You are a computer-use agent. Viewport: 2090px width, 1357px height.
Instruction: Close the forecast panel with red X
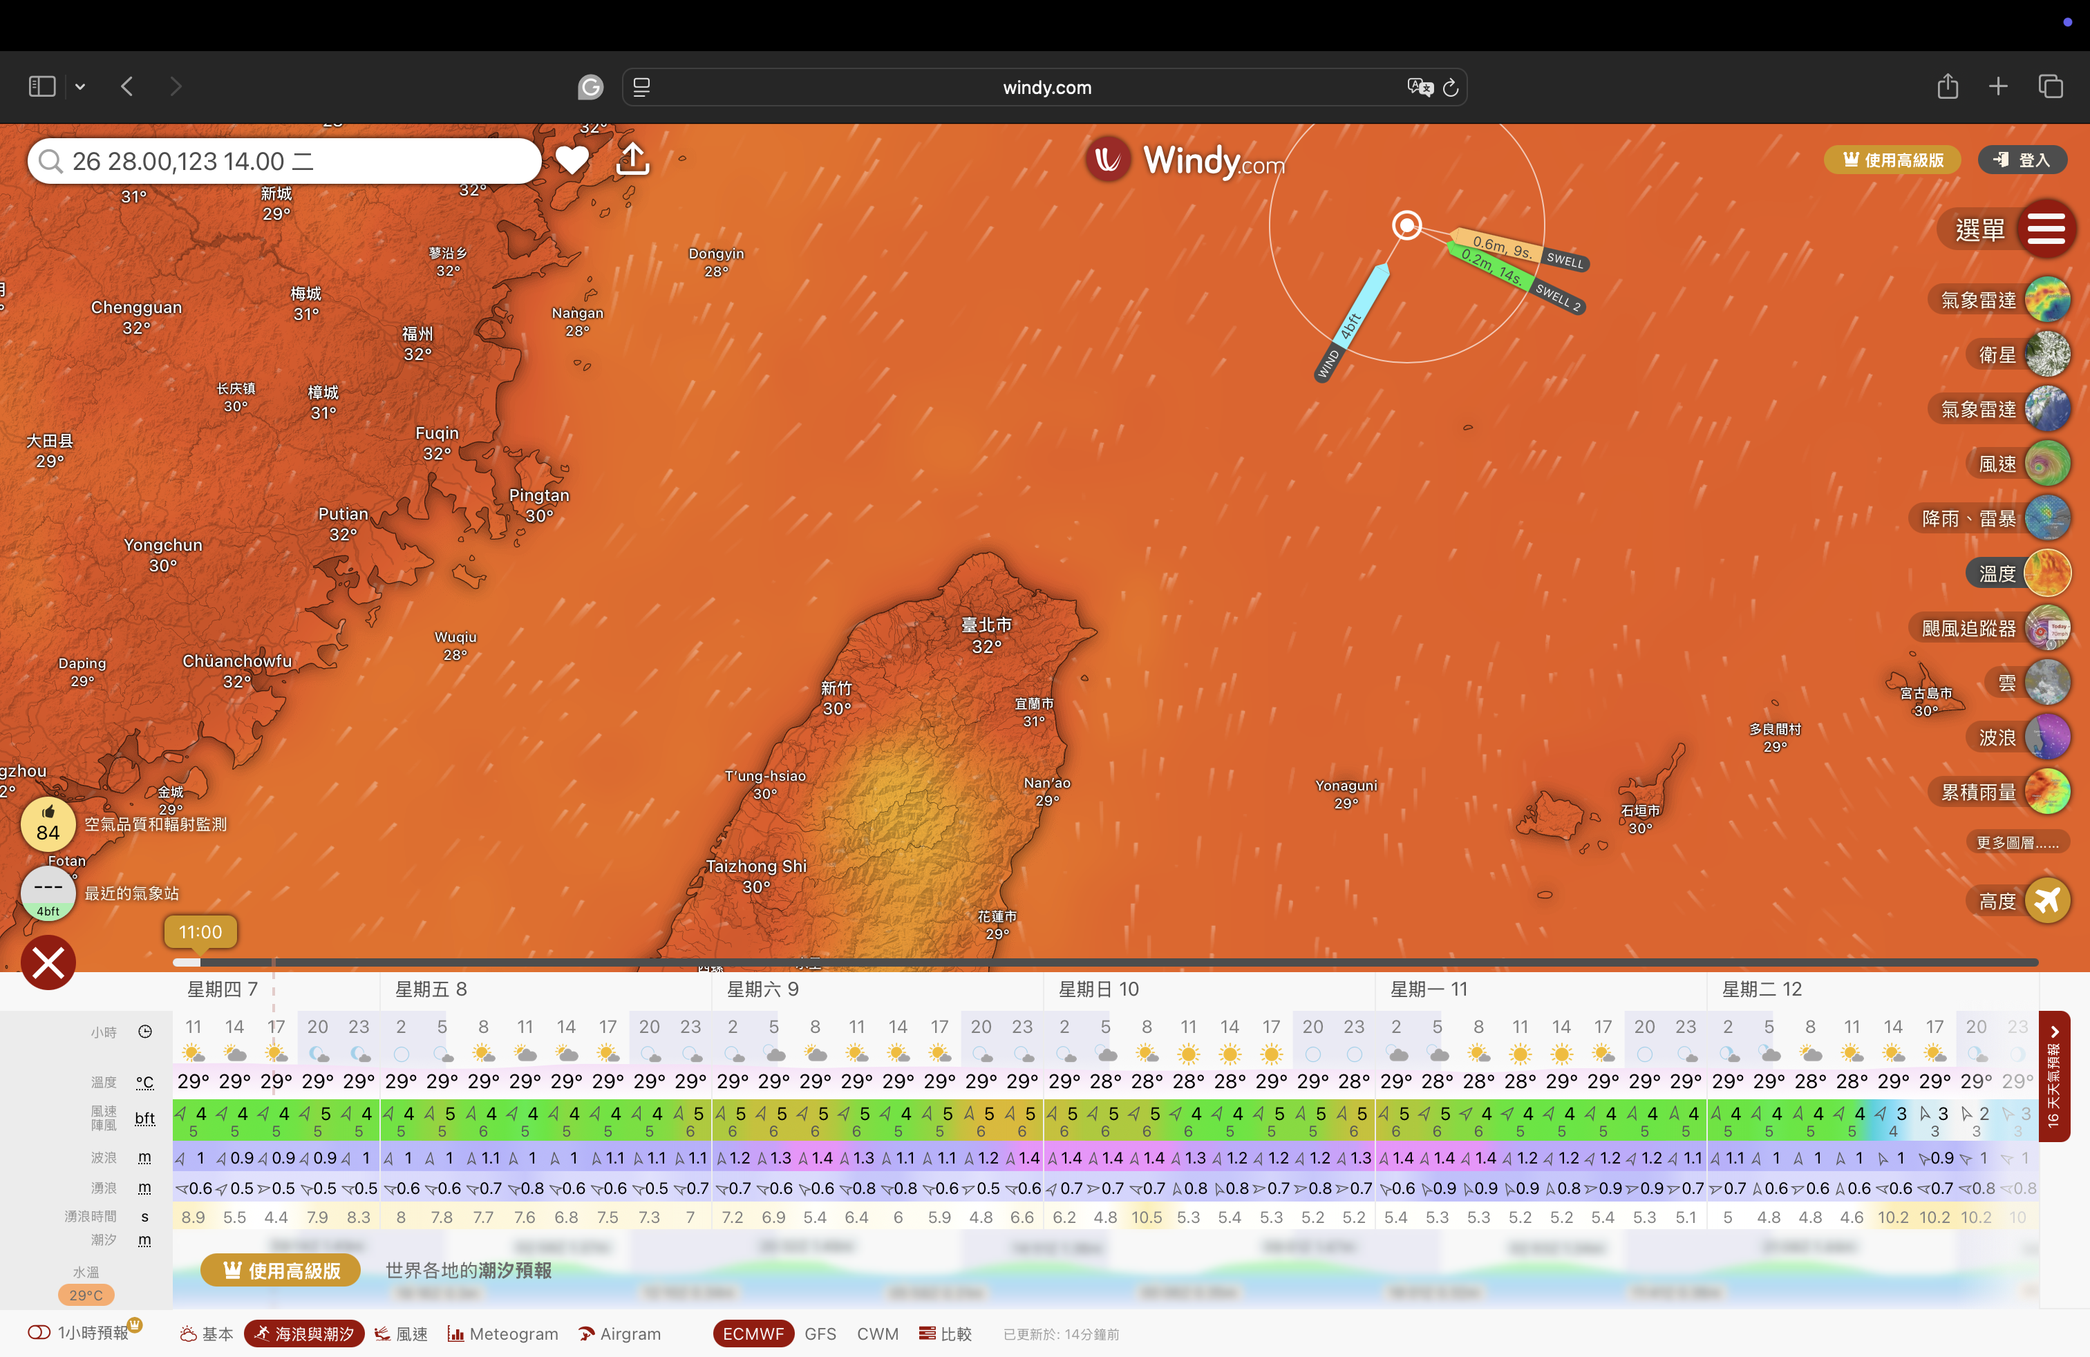click(48, 963)
